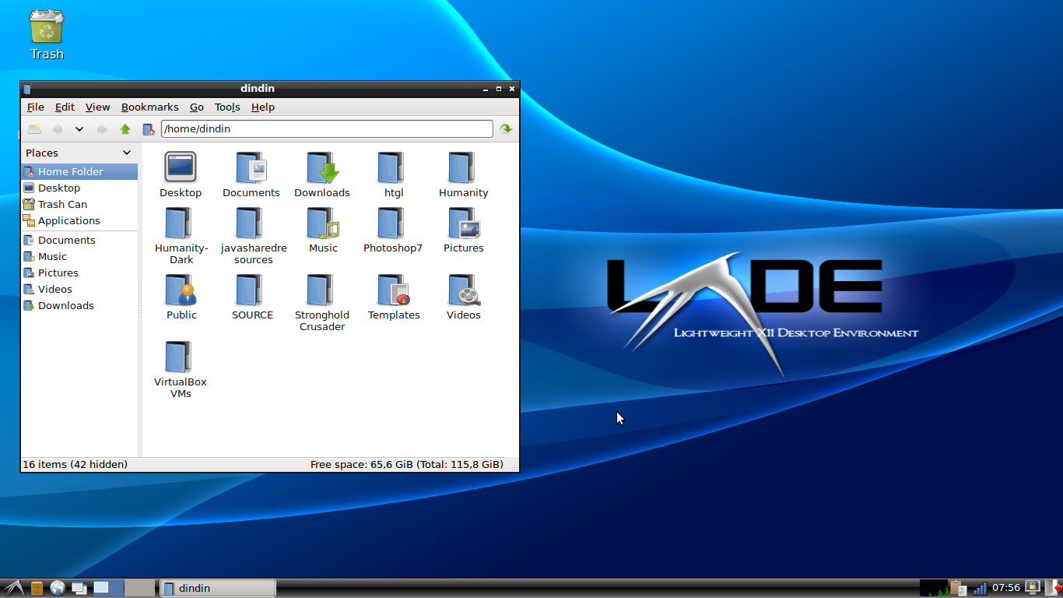
Task: Select the Photoshop7 folder
Action: pyautogui.click(x=393, y=230)
